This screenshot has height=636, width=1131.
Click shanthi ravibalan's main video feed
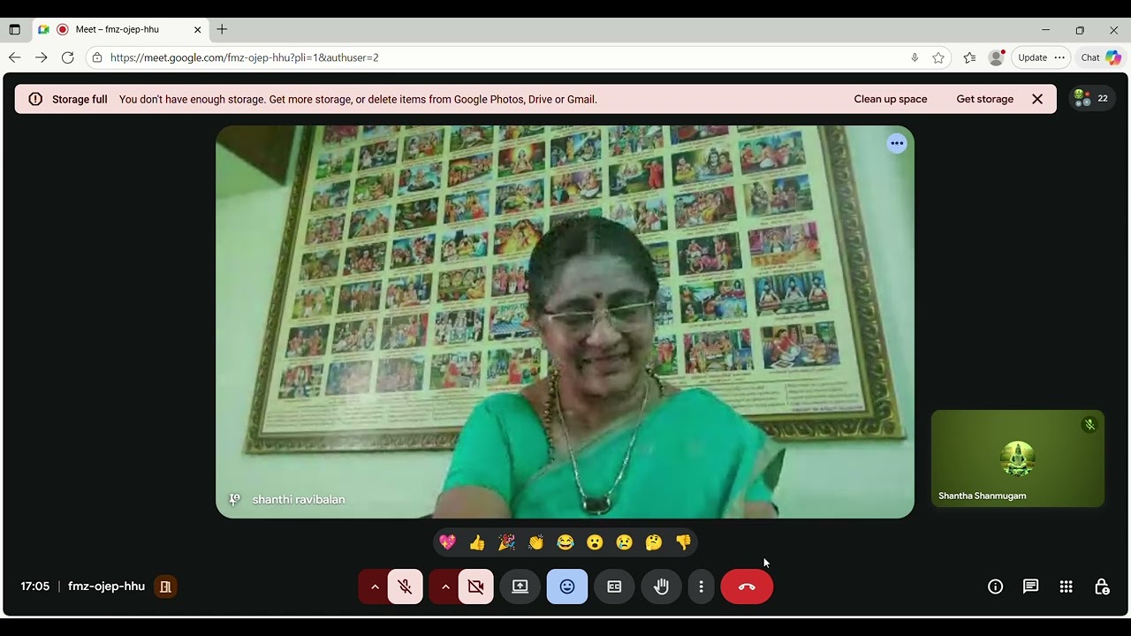click(x=565, y=322)
